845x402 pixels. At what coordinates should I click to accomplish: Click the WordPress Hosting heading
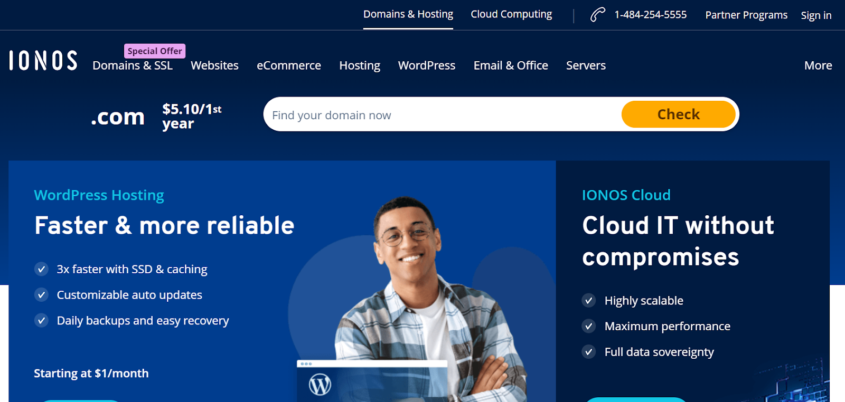coord(99,195)
